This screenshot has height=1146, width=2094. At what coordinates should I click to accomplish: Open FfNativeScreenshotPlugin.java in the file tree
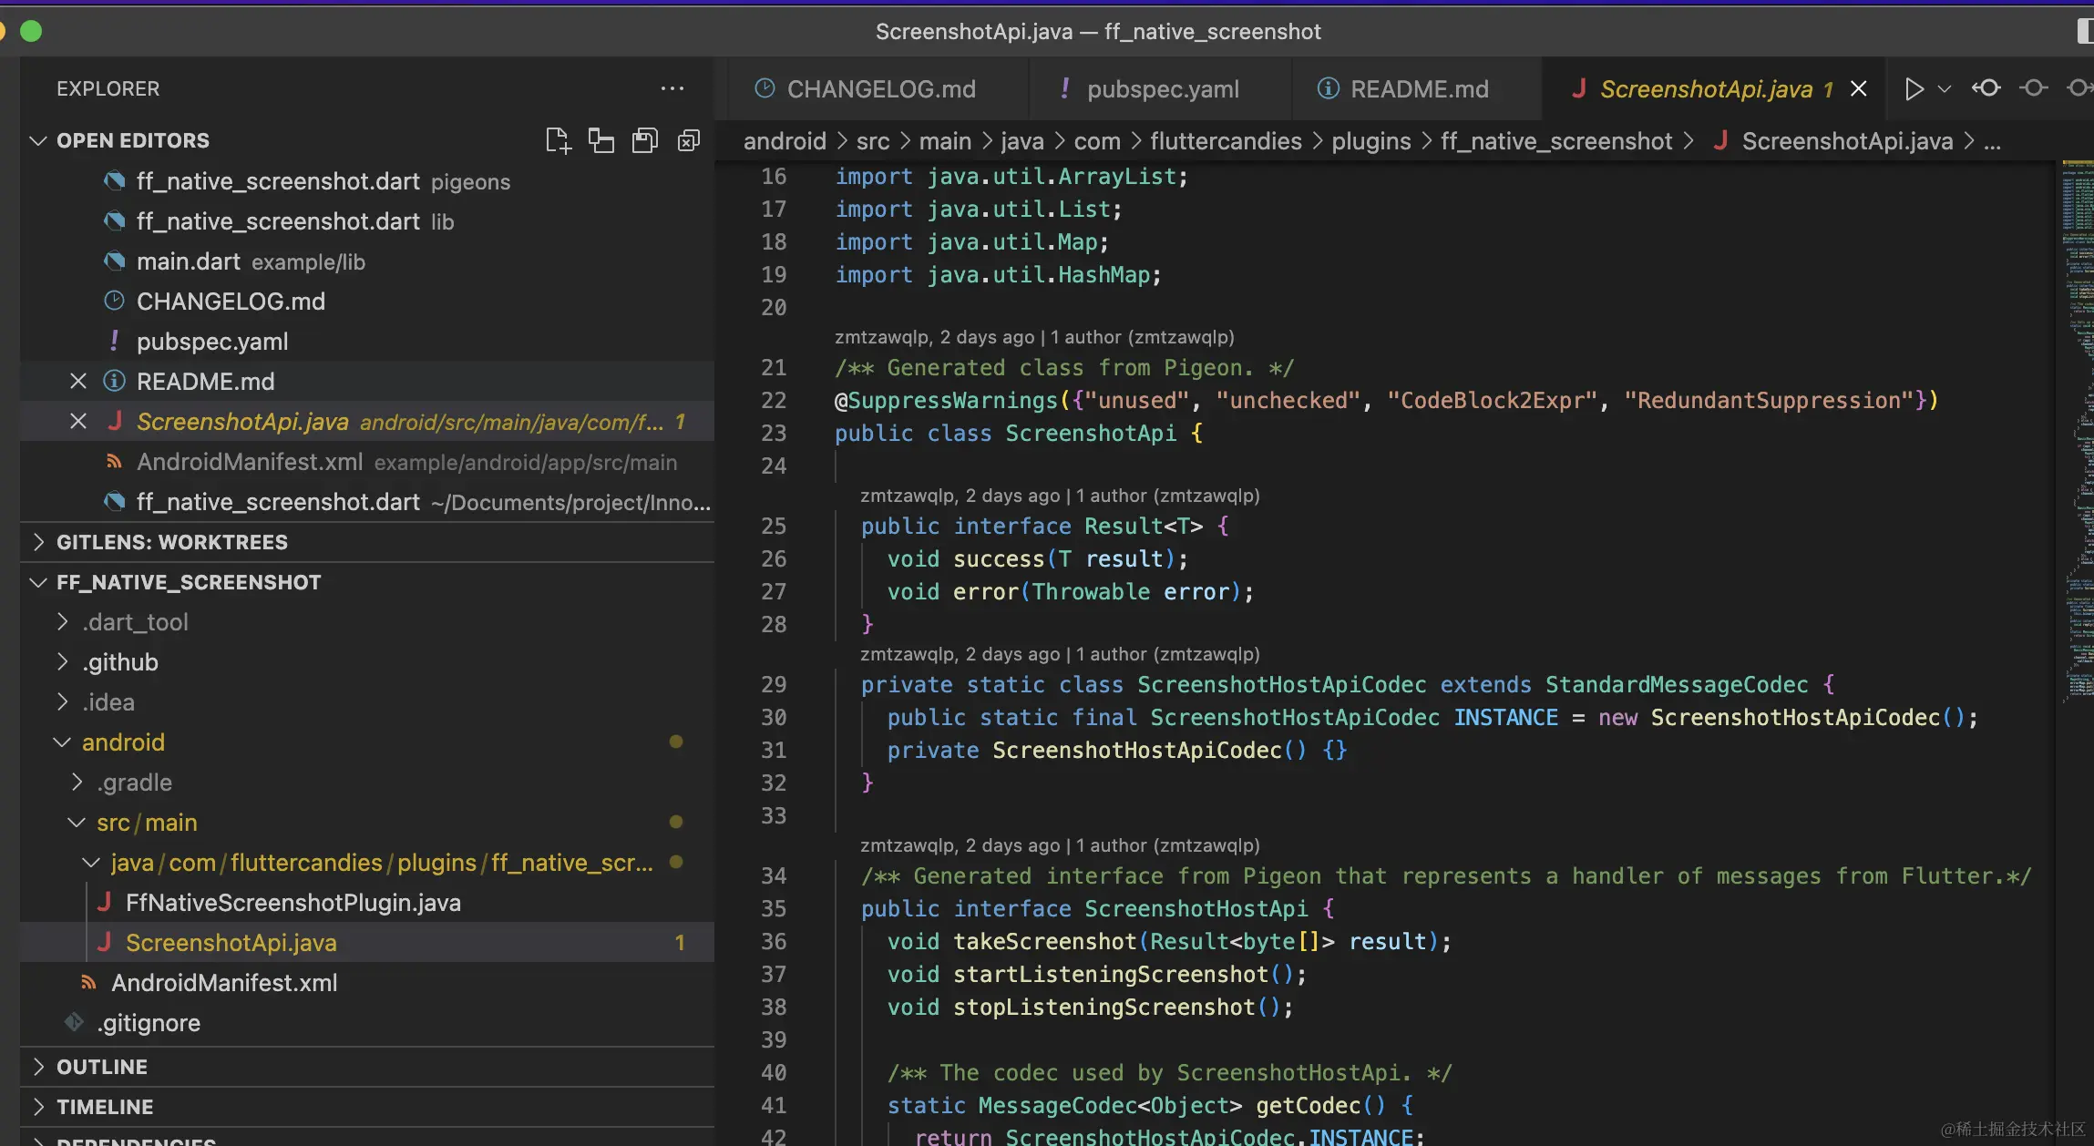(x=293, y=903)
